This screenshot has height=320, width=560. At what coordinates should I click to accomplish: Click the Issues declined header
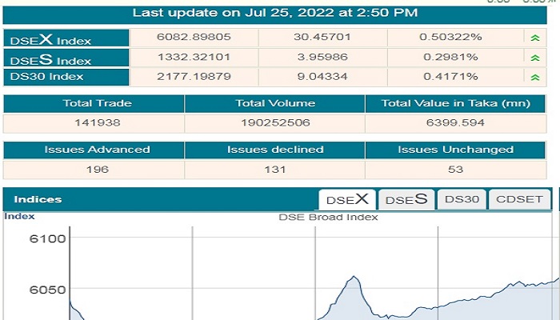(275, 150)
